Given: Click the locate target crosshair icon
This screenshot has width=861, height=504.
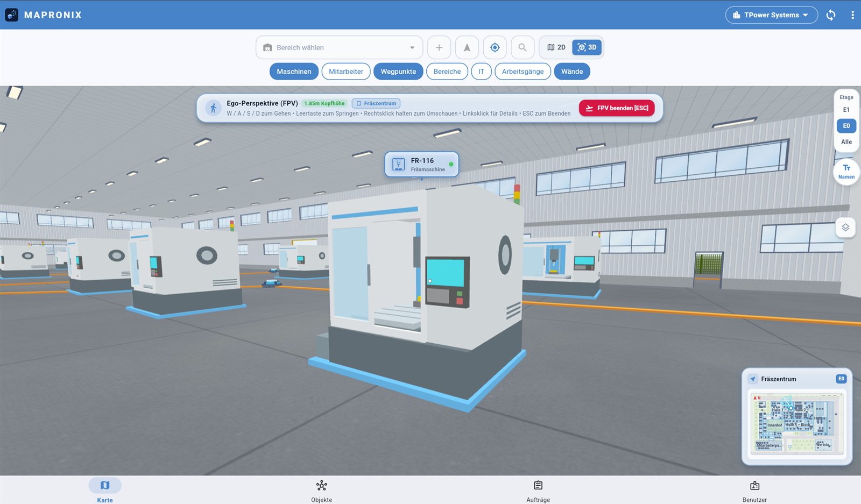Looking at the screenshot, I should [x=495, y=47].
